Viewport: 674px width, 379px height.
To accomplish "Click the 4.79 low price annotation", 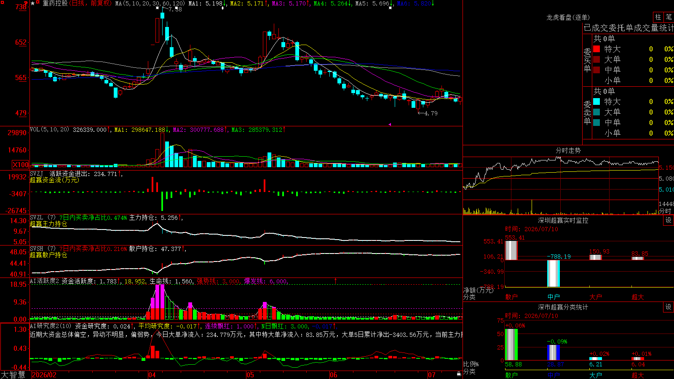I will (431, 113).
